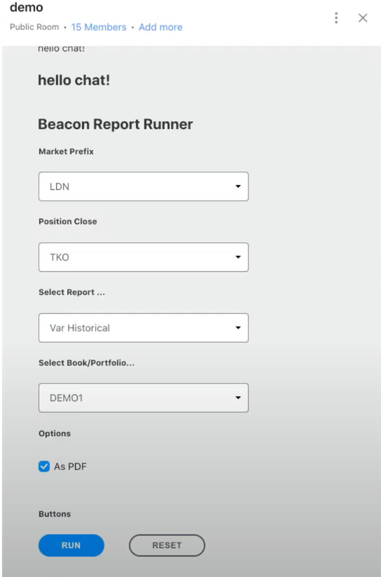This screenshot has height=577, width=381.
Task: Click the caret arrow beside LDN
Action: pyautogui.click(x=238, y=186)
